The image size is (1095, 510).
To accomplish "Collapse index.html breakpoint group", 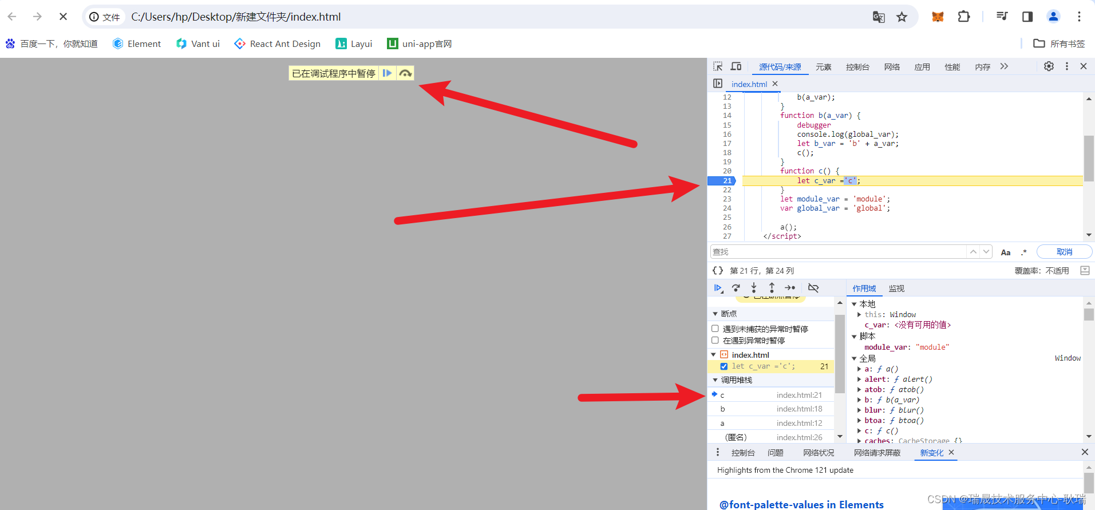I will pos(714,355).
